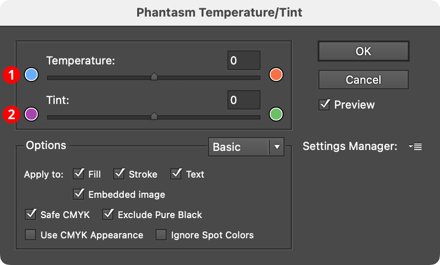Image resolution: width=440 pixels, height=265 pixels.
Task: Disable Stroke in Apply to row
Action: [118, 174]
